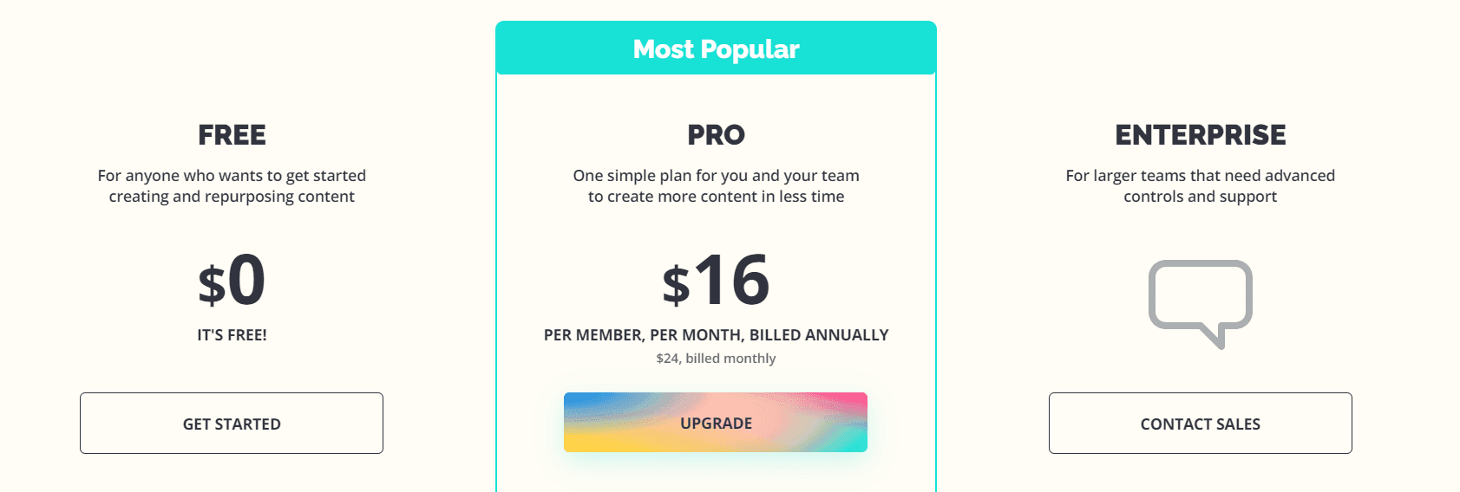Click the dollar sign beside 0
Image resolution: width=1460 pixels, height=492 pixels.
[212, 286]
